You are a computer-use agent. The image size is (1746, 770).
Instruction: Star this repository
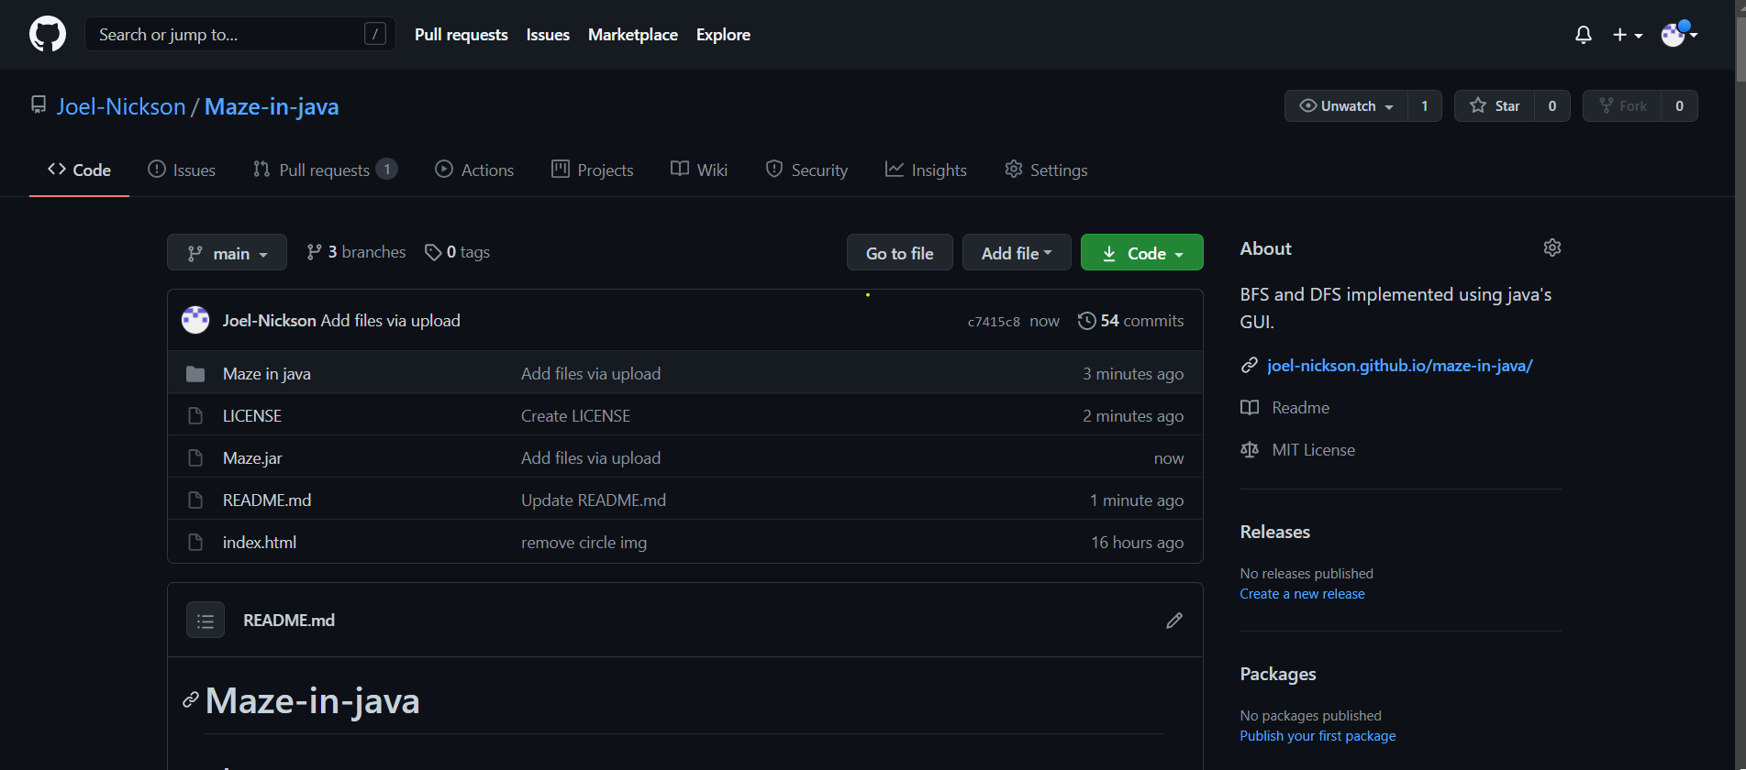[x=1495, y=106]
